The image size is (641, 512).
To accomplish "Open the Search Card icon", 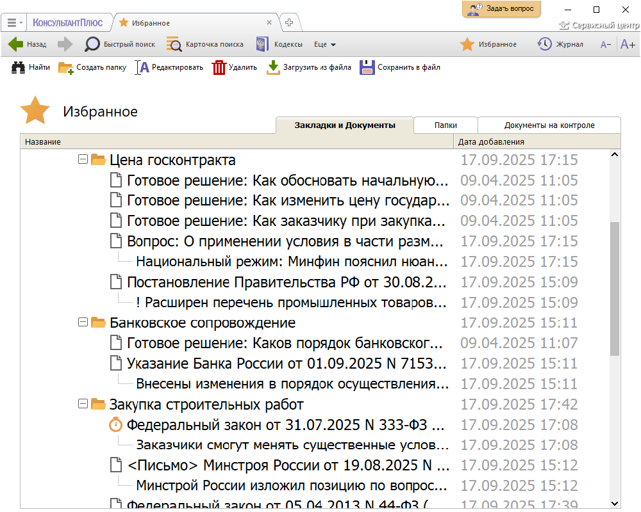I will point(174,44).
